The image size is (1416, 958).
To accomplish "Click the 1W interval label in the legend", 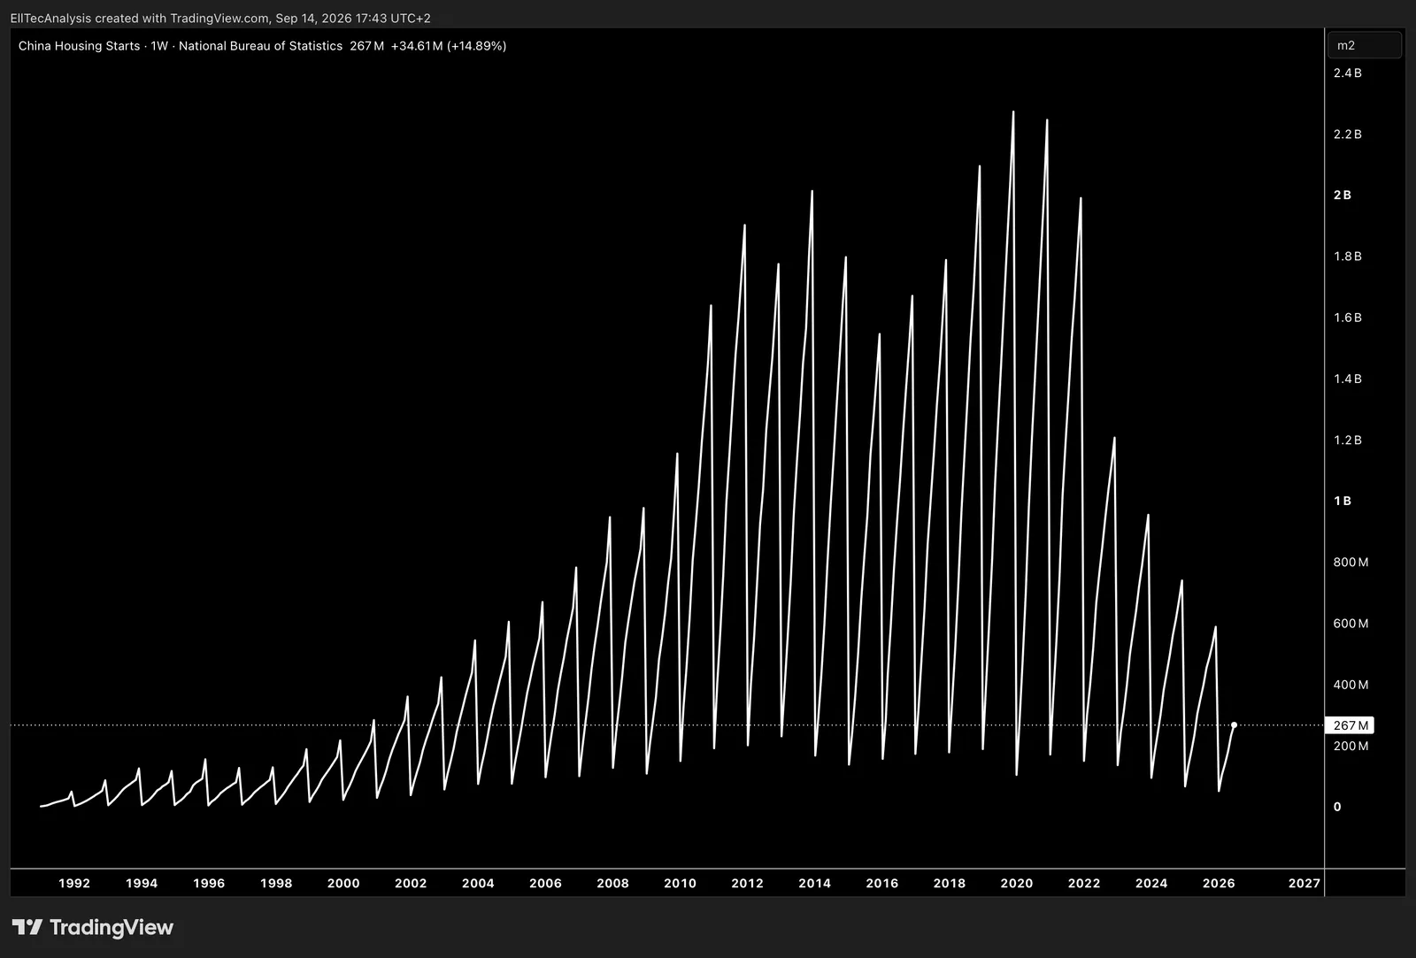I will click(159, 46).
